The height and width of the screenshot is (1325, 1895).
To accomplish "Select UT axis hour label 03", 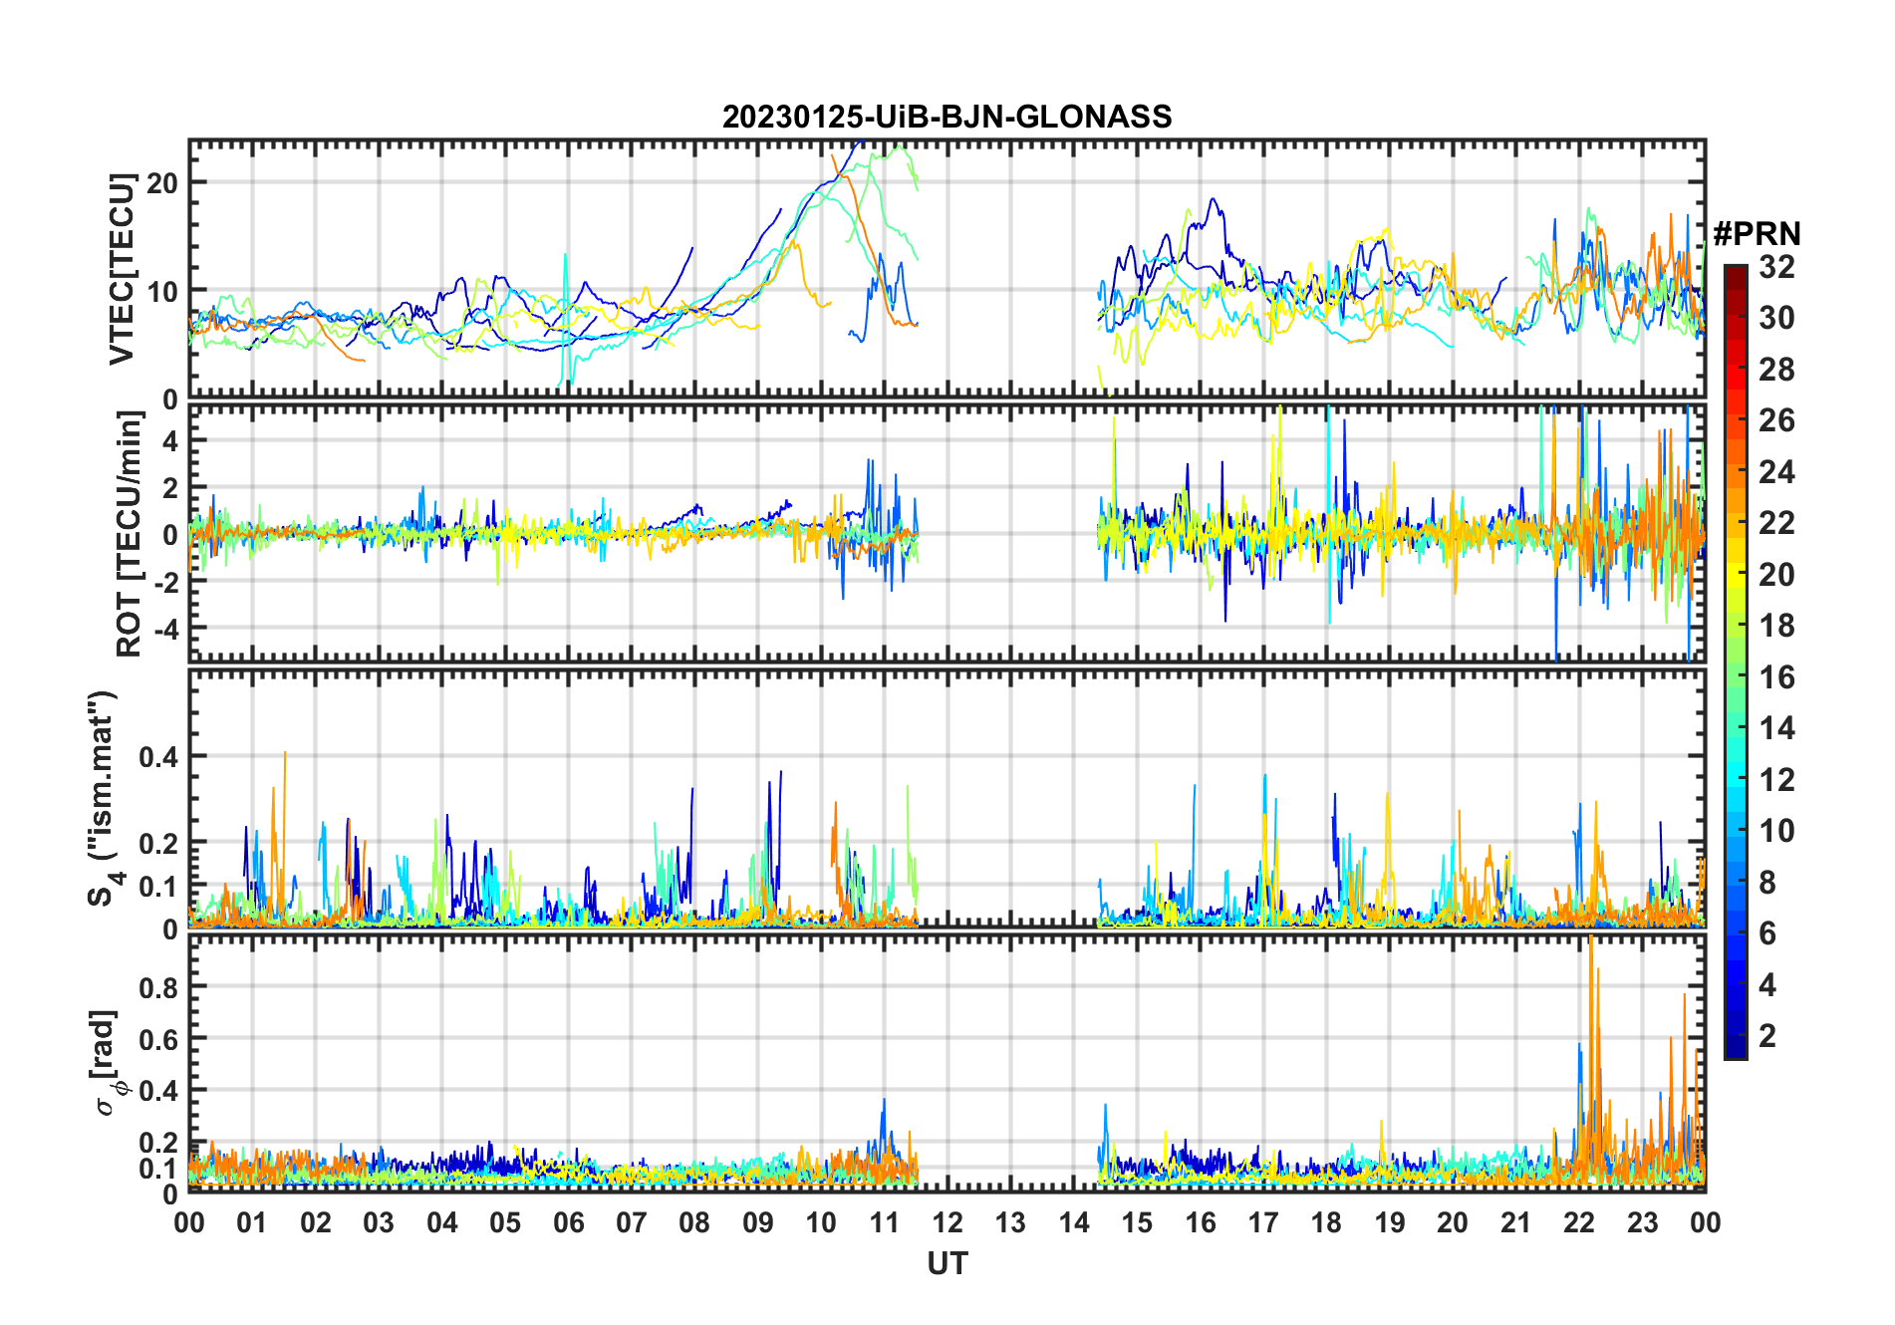I will pos(379,1222).
